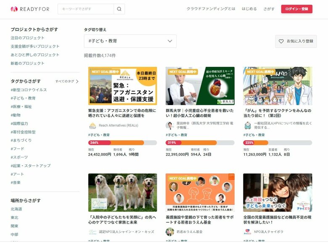This screenshot has height=243, width=328.
Task: Select 支援金額が多いプロジェクト link
Action: pos(35,46)
